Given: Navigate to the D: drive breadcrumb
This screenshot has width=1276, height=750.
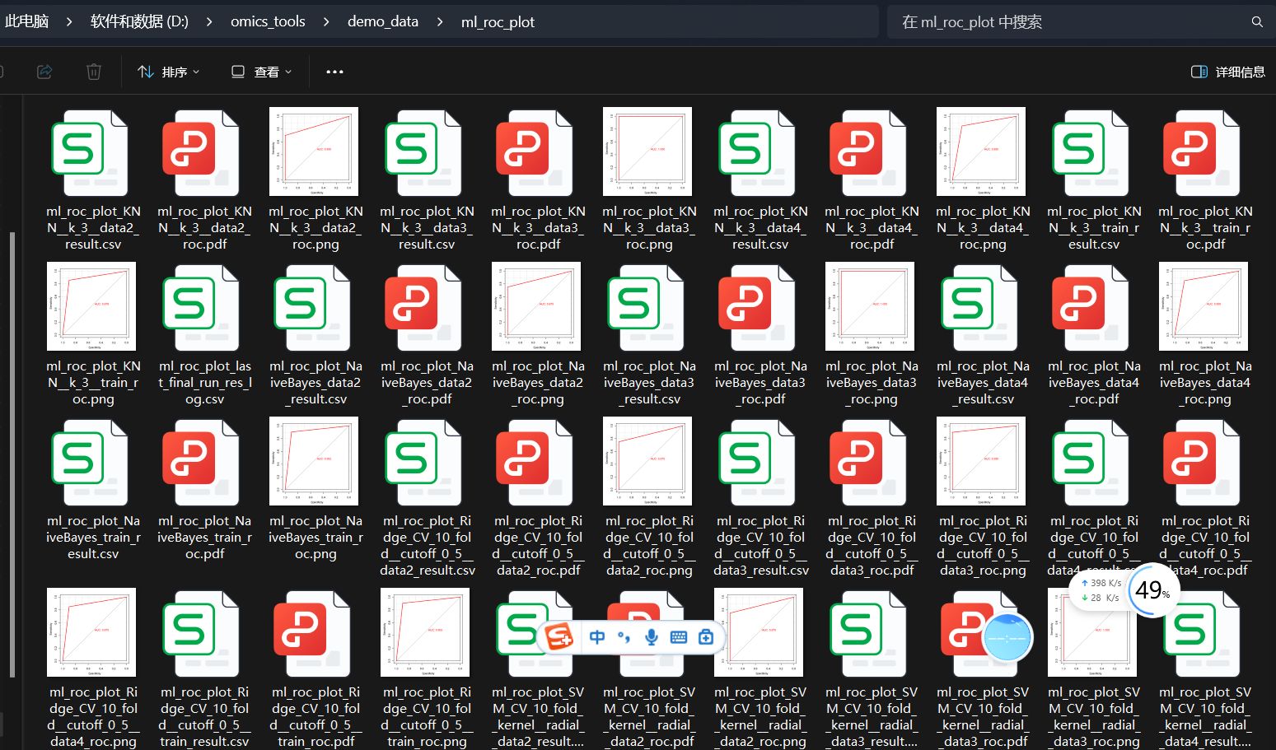Looking at the screenshot, I should point(139,22).
